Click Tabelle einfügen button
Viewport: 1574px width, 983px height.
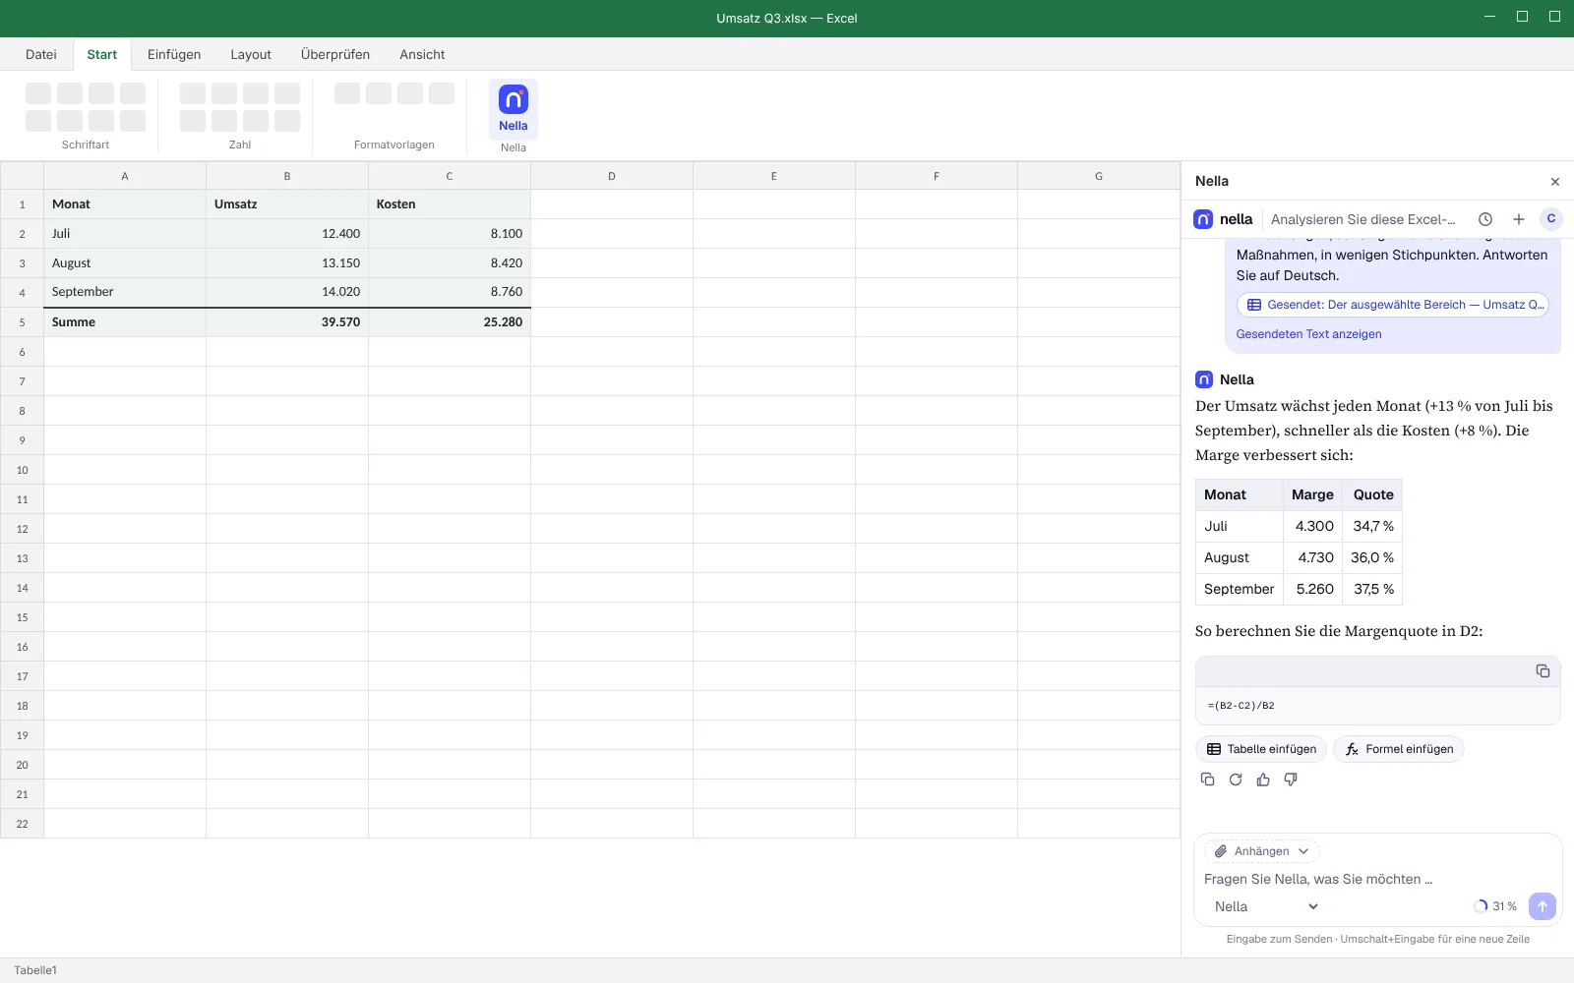pyautogui.click(x=1261, y=749)
